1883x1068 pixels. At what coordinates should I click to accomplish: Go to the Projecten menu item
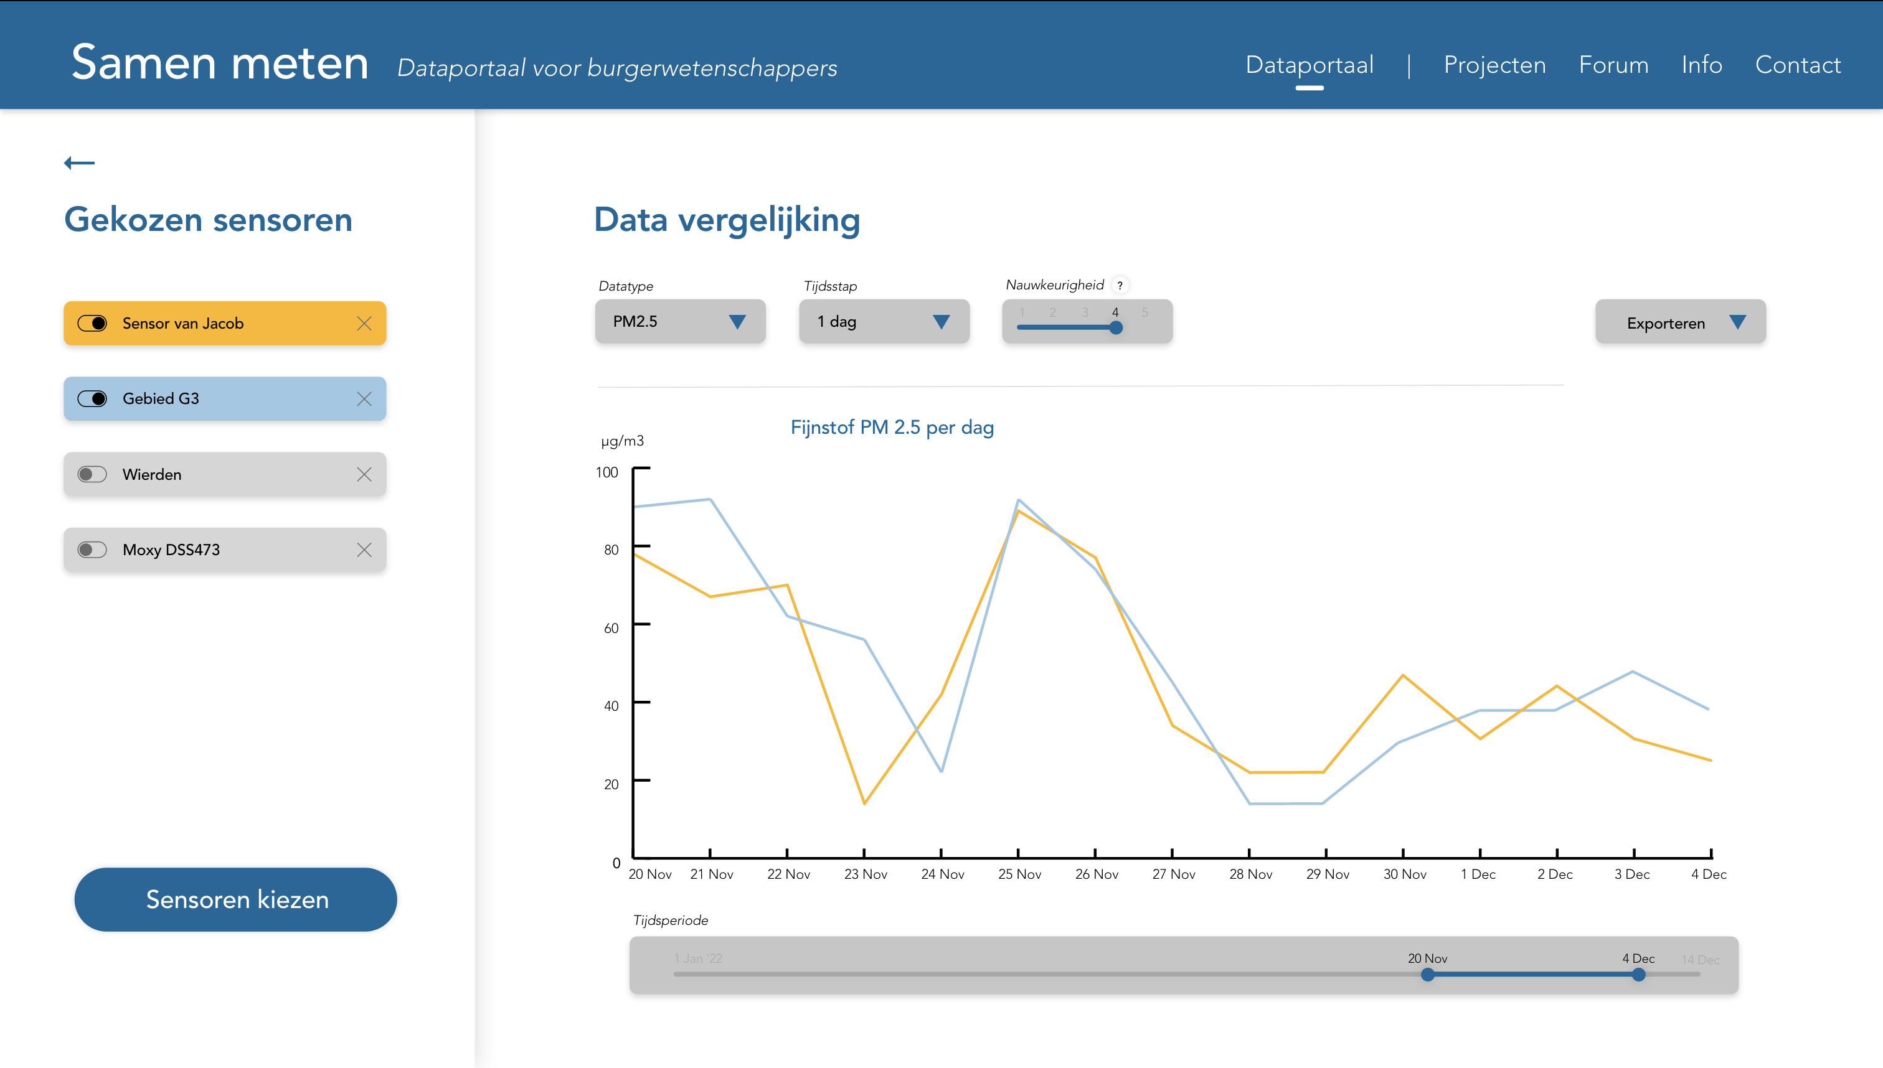point(1494,65)
